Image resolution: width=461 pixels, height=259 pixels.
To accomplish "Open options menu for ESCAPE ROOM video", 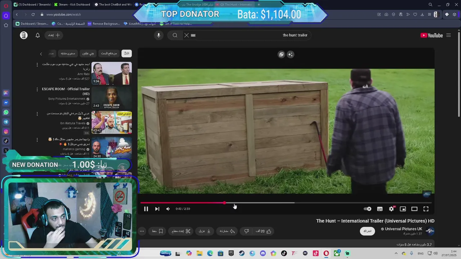I will point(37,89).
